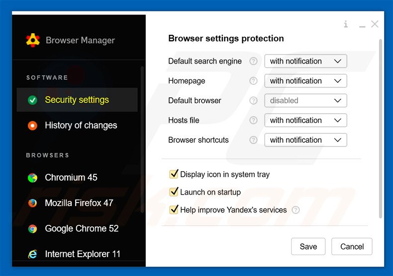This screenshot has width=393, height=276.
Task: Click the Google Chrome icon
Action: pos(32,229)
